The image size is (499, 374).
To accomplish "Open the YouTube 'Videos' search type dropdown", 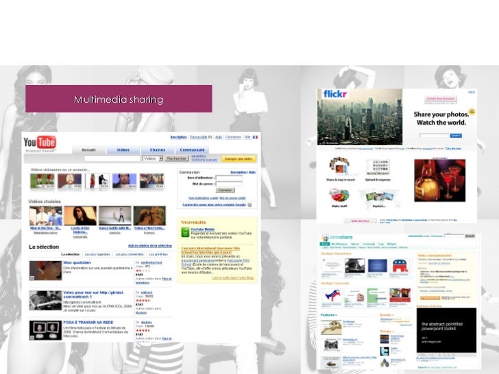I will pyautogui.click(x=153, y=158).
